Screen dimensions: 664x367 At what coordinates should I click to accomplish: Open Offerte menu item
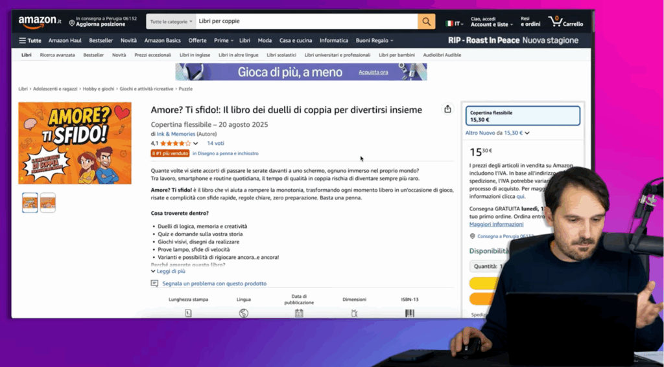197,41
